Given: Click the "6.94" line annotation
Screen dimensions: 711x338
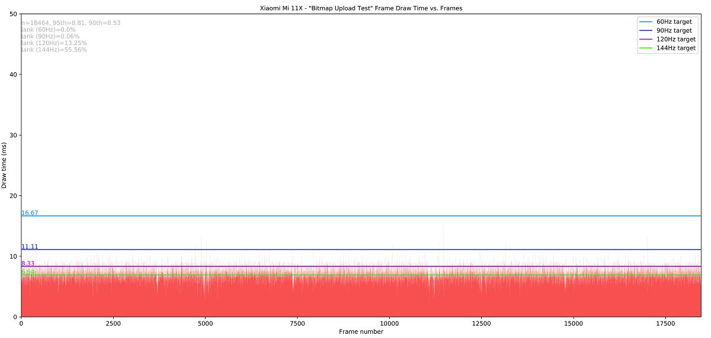Looking at the screenshot, I should point(28,272).
